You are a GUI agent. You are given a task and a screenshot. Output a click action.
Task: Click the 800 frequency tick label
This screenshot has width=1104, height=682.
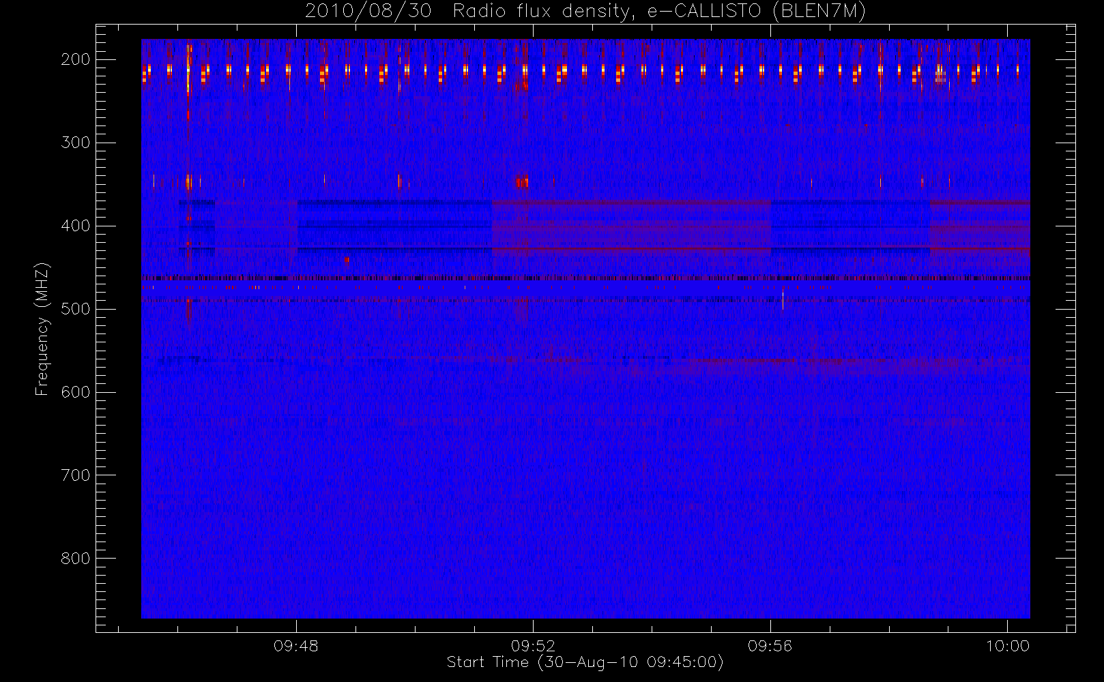point(76,559)
